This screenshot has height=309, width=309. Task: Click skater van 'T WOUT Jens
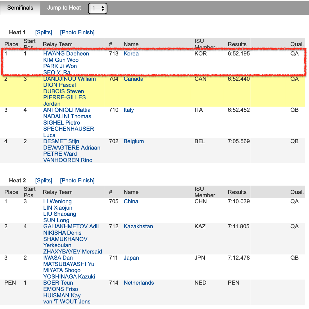pyautogui.click(x=67, y=302)
